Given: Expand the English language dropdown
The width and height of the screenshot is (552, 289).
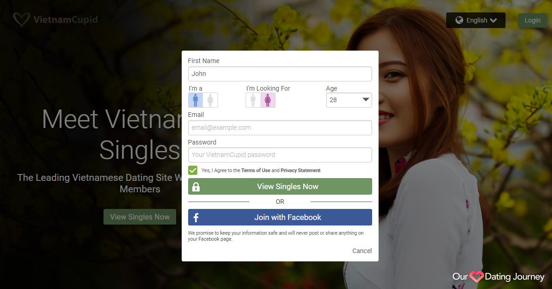Looking at the screenshot, I should tap(476, 20).
